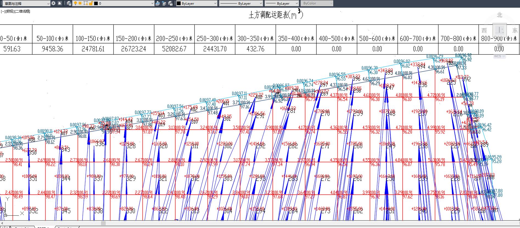
Task: Click 东 on the ViewCube compass
Action: pos(515,30)
